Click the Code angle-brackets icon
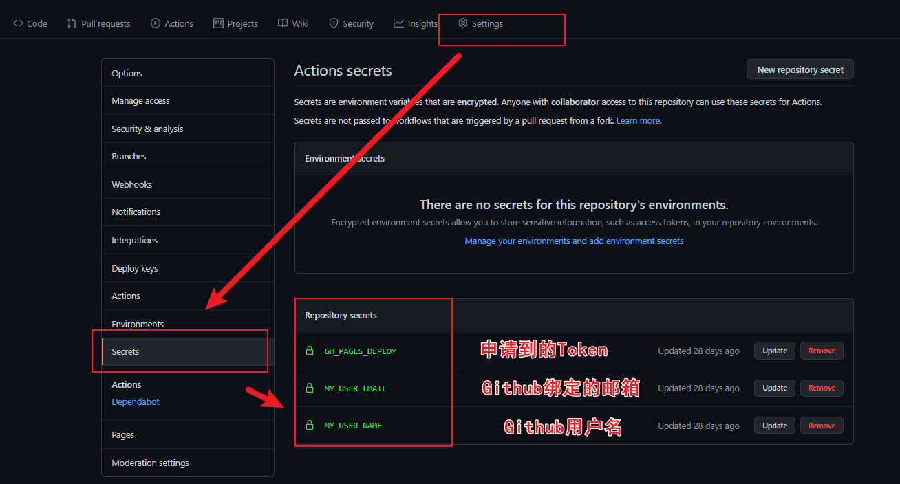 (x=18, y=23)
